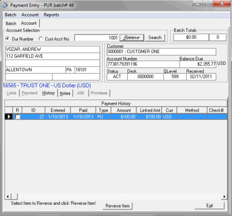Open the Account menu
Screen dimensions: 232x216
(x=30, y=15)
